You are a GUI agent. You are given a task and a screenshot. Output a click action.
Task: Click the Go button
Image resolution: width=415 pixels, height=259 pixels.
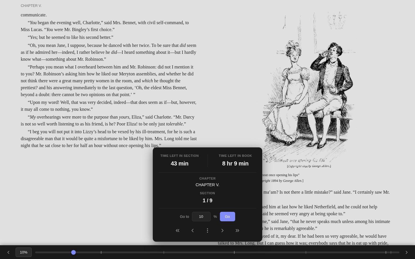227,217
